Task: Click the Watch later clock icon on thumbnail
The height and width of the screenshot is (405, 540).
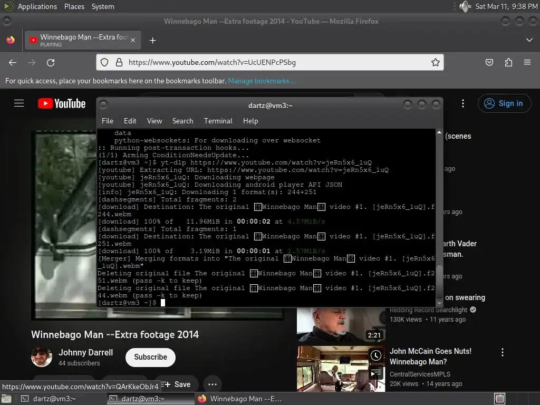Action: click(x=375, y=355)
